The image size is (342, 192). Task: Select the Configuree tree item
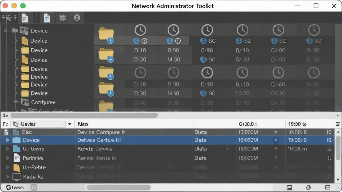click(x=43, y=102)
